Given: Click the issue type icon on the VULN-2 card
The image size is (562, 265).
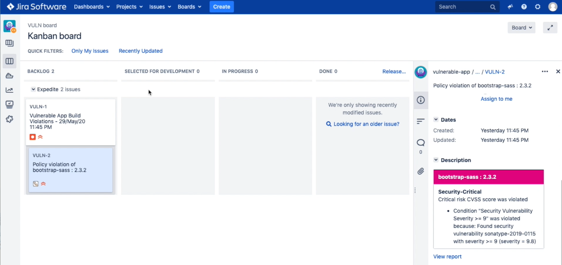Looking at the screenshot, I should pos(35,184).
